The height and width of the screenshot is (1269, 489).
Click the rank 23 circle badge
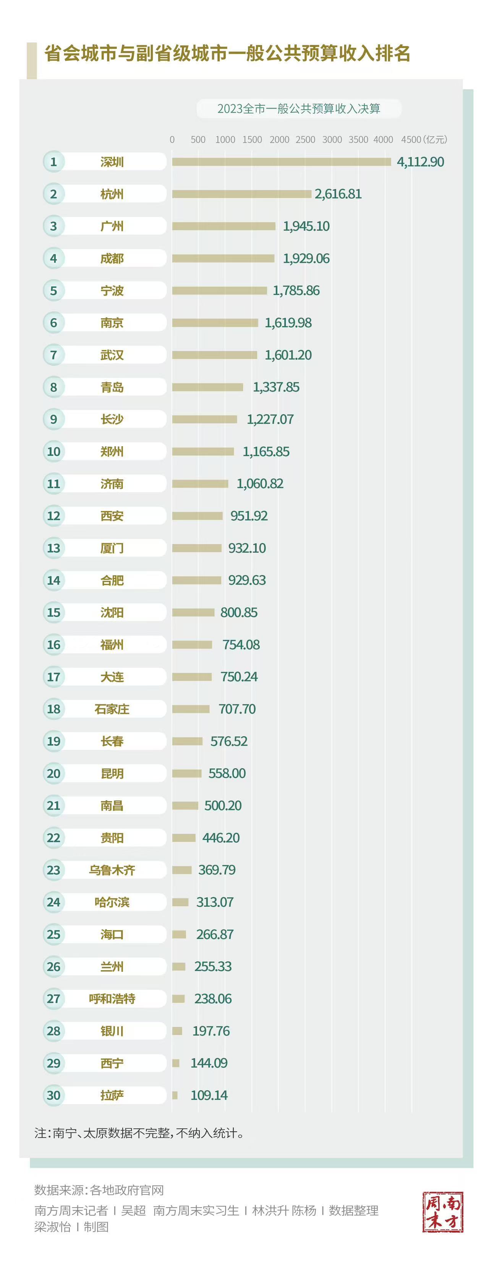(x=54, y=870)
